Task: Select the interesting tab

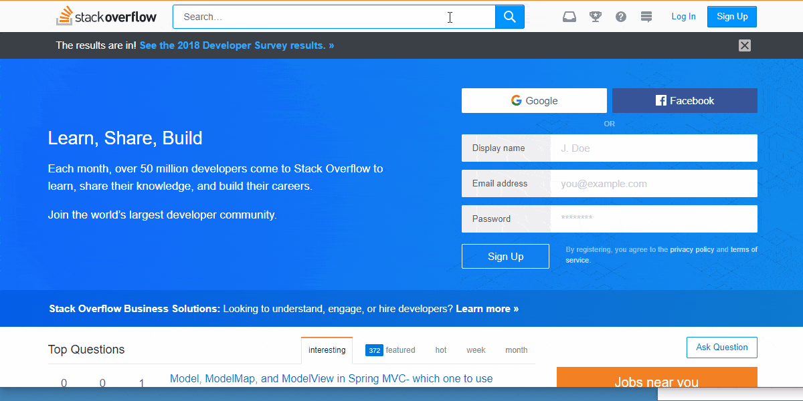Action: [x=327, y=350]
